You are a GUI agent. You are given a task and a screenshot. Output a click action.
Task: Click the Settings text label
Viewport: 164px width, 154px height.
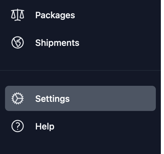[x=52, y=99]
